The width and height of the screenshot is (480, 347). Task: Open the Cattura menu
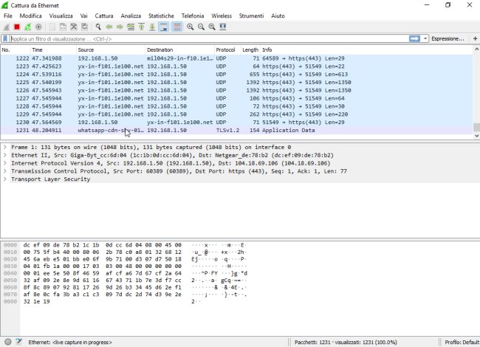pyautogui.click(x=104, y=16)
